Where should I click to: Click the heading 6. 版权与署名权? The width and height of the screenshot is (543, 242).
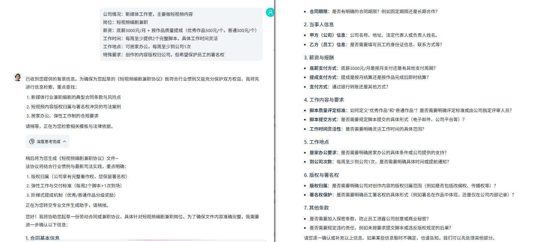(x=321, y=175)
